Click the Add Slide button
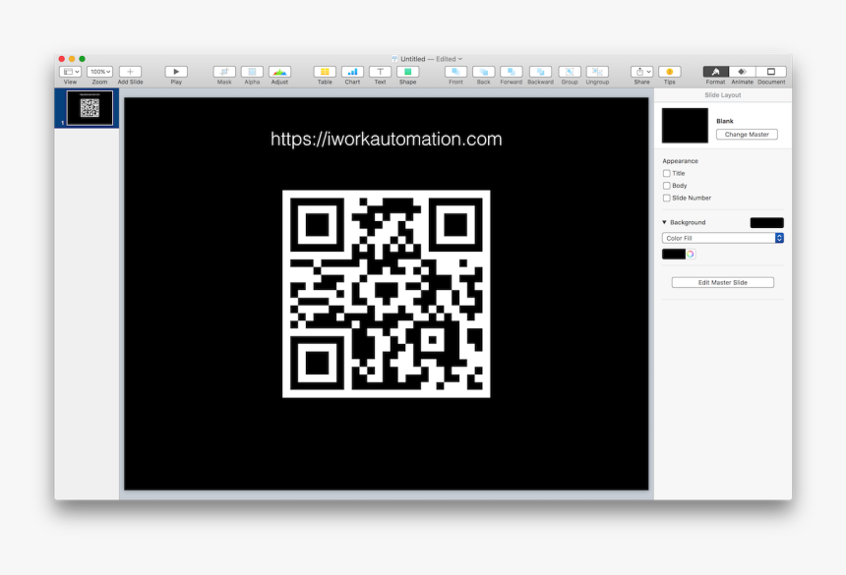846x575 pixels. (x=130, y=72)
